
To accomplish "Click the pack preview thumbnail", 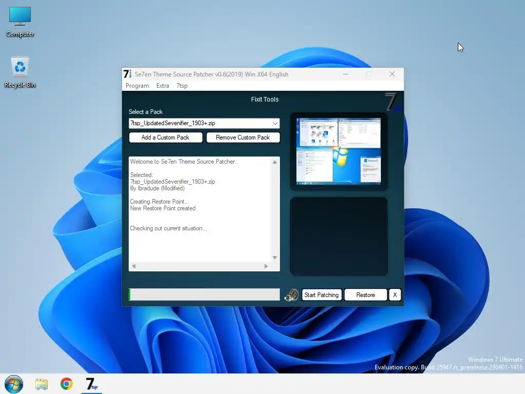I will (338, 151).
